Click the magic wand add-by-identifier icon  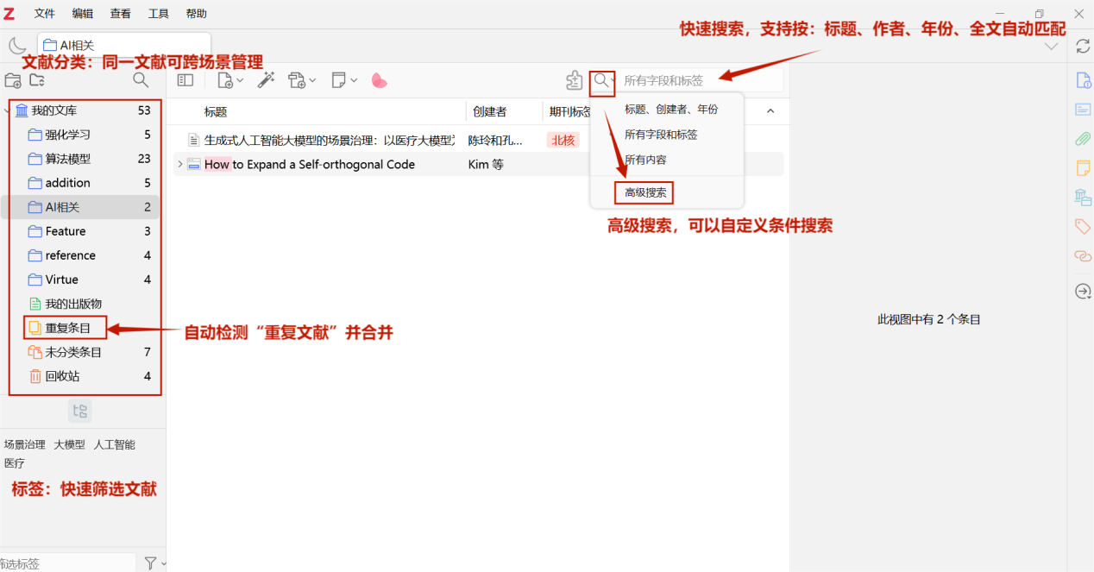[x=266, y=80]
